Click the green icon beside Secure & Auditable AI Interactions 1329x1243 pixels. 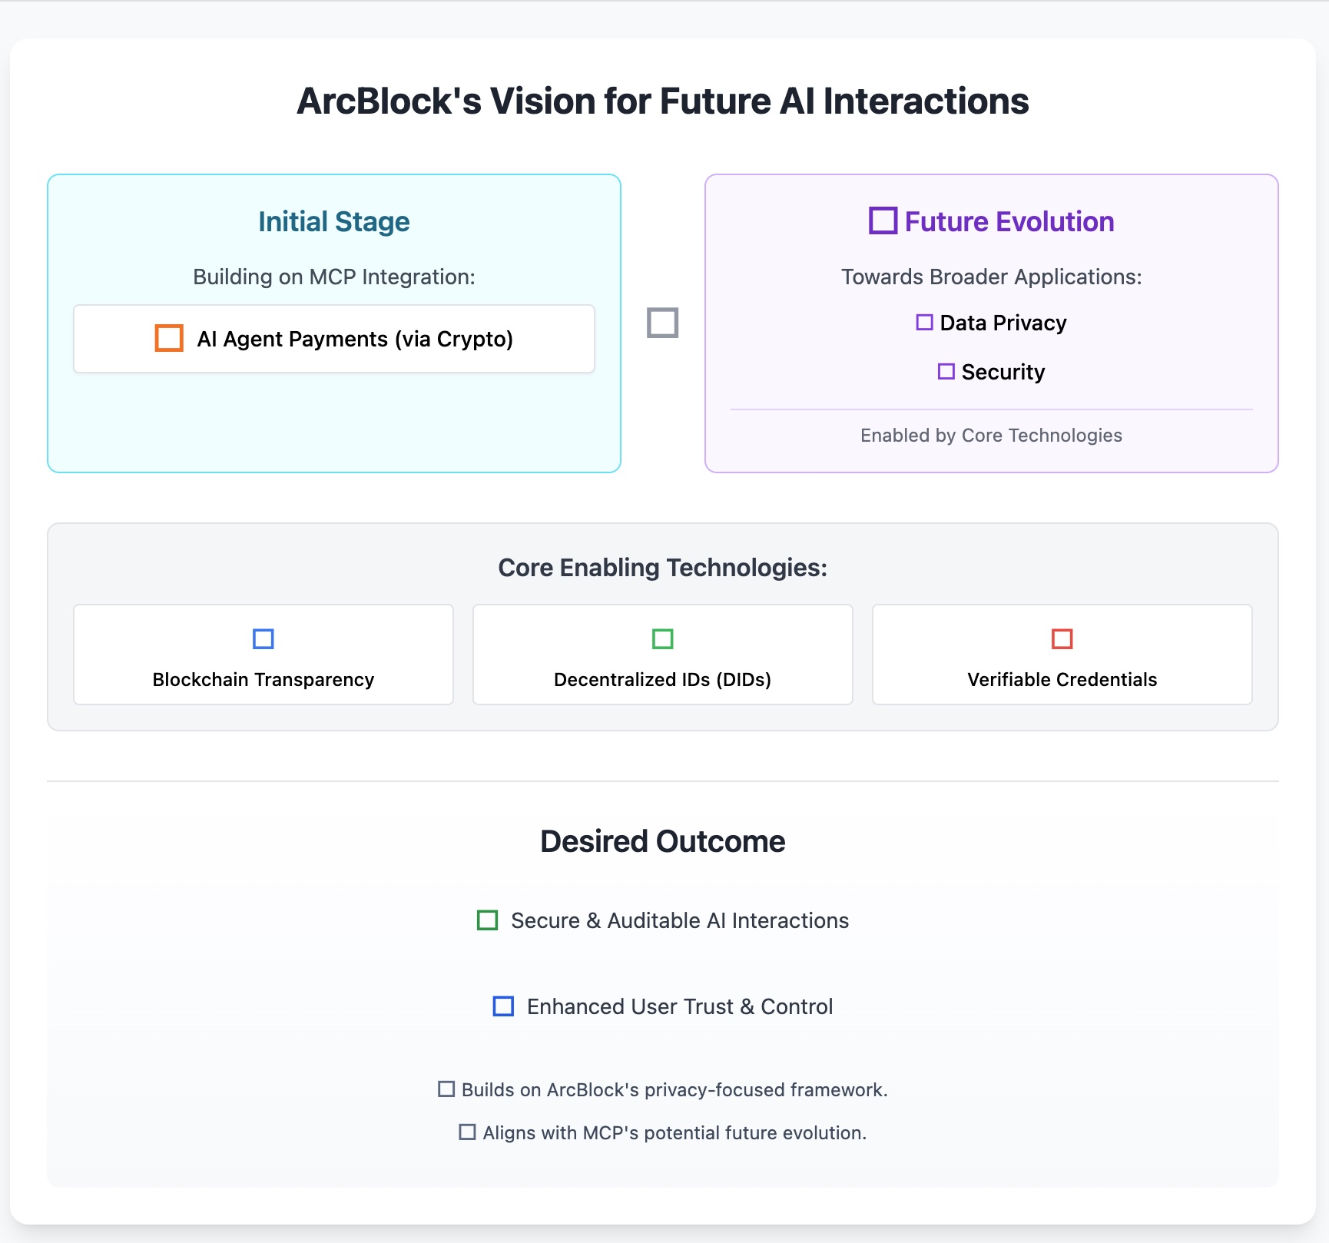487,920
